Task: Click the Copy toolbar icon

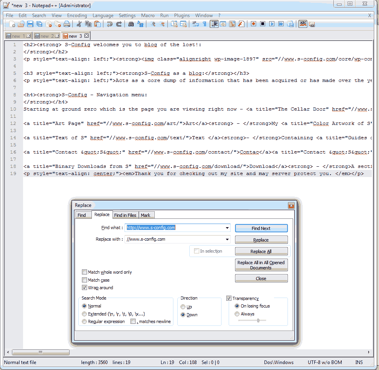Action: point(88,24)
